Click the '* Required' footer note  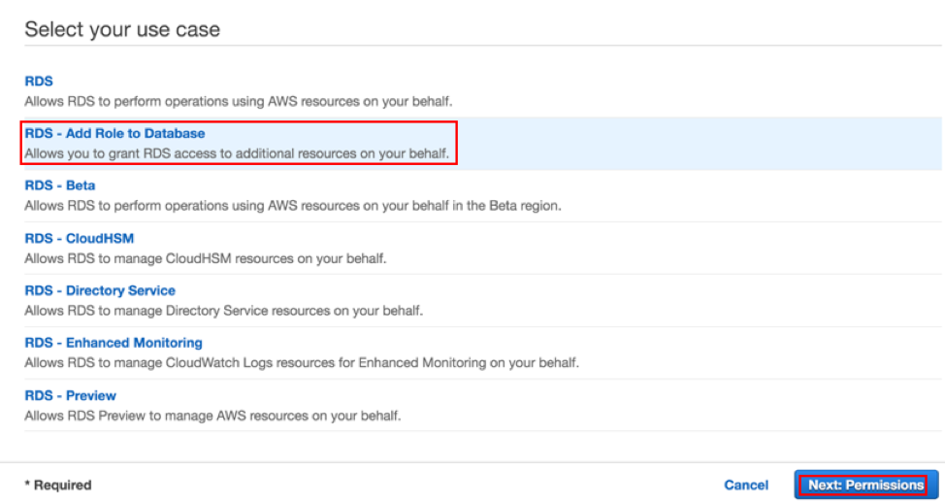(x=58, y=485)
